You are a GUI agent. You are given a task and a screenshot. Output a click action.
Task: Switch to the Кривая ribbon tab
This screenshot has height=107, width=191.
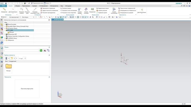pos(35,6)
